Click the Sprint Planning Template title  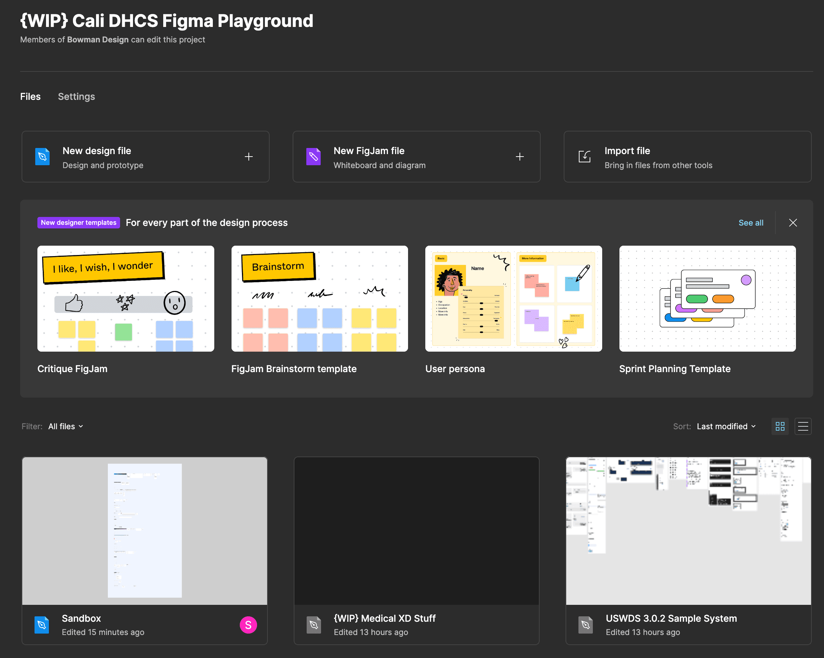pyautogui.click(x=674, y=369)
